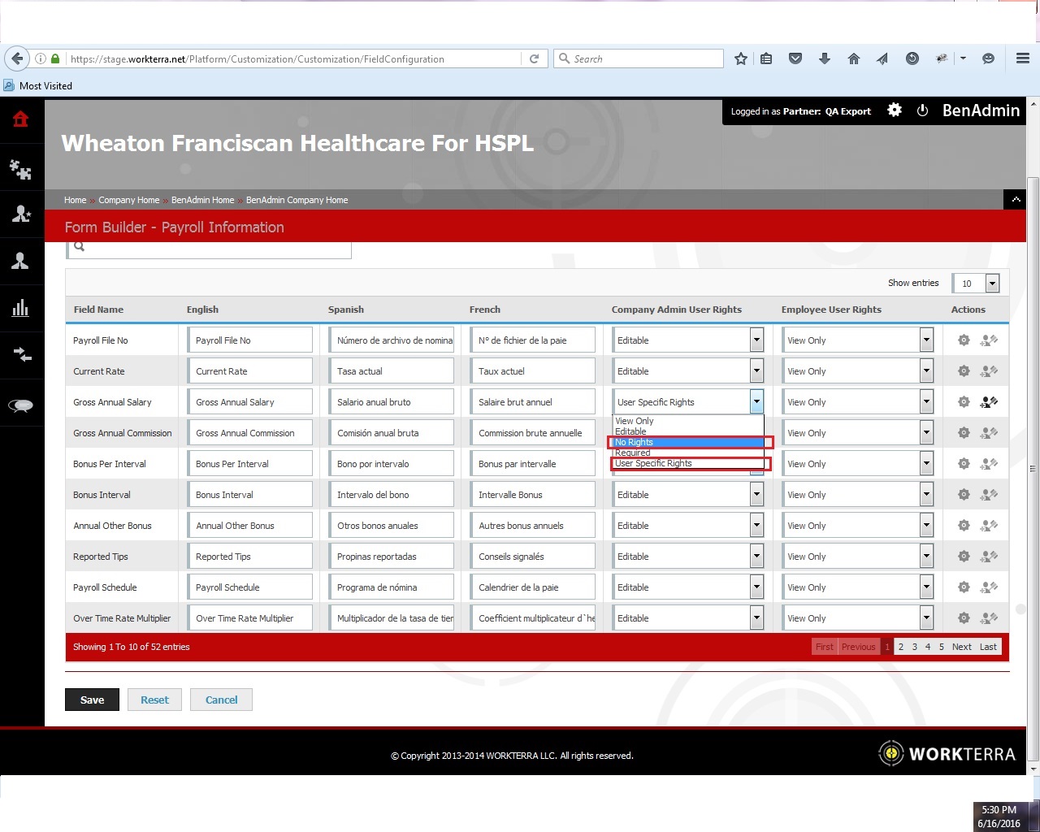Click gear action icon for Payroll File No
The height and width of the screenshot is (832, 1040).
coord(964,340)
